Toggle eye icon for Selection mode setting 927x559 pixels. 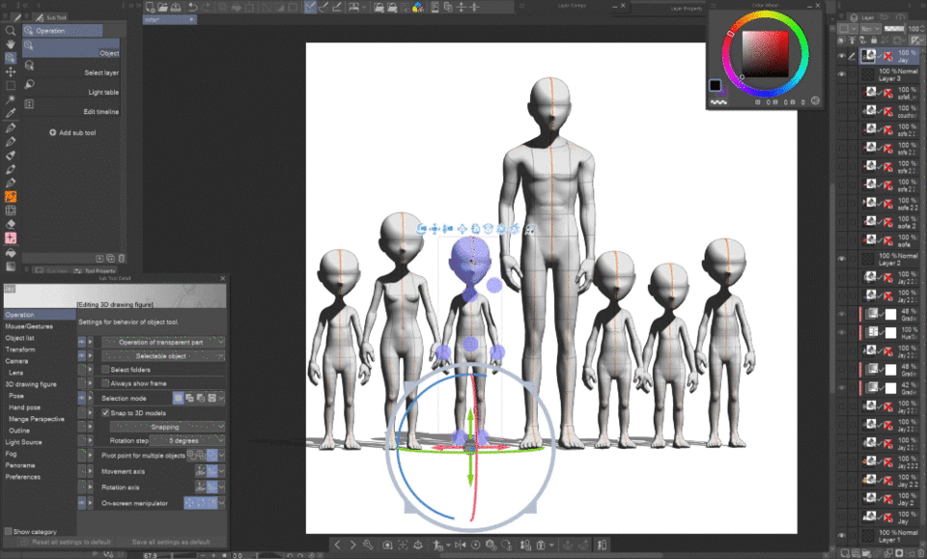tap(81, 399)
